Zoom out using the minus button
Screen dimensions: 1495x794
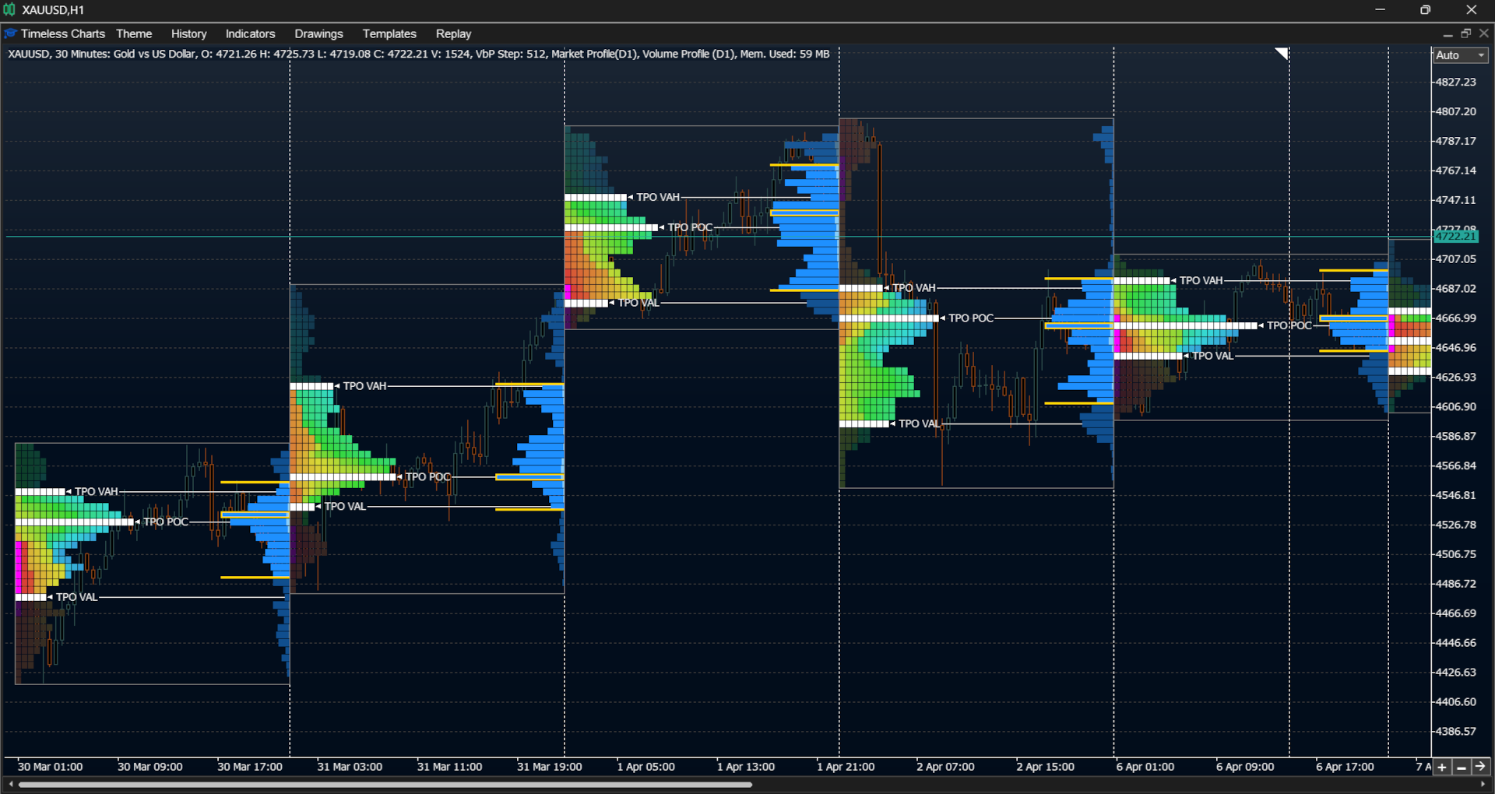[1462, 768]
